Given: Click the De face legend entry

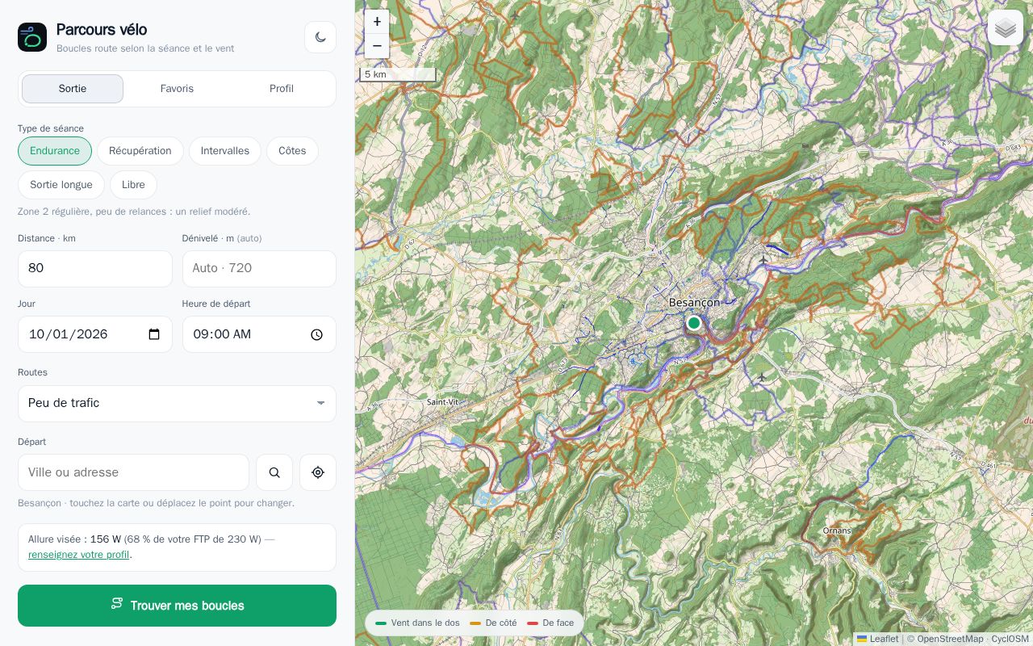Looking at the screenshot, I should click(x=550, y=623).
